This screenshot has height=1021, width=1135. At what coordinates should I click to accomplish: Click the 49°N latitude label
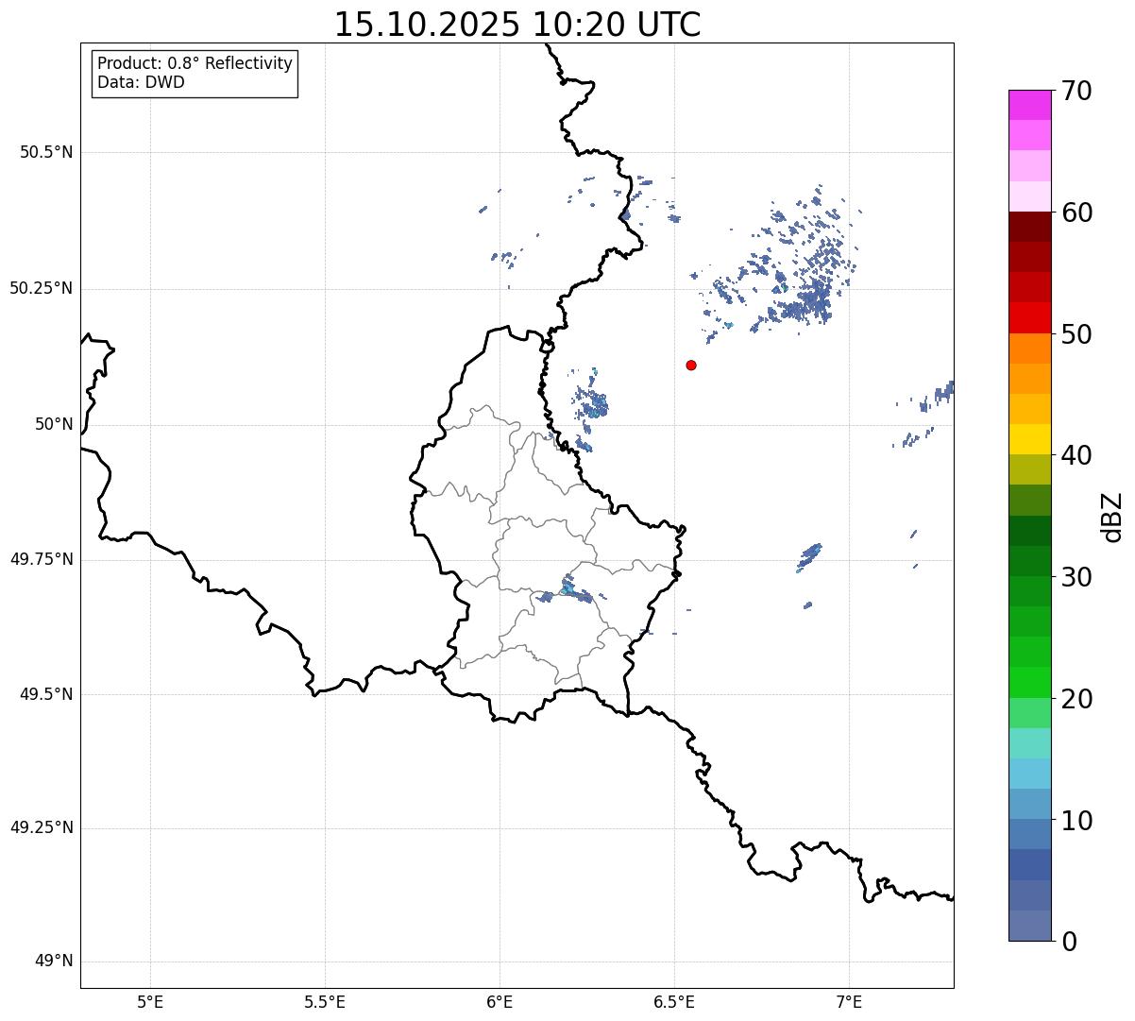54,961
